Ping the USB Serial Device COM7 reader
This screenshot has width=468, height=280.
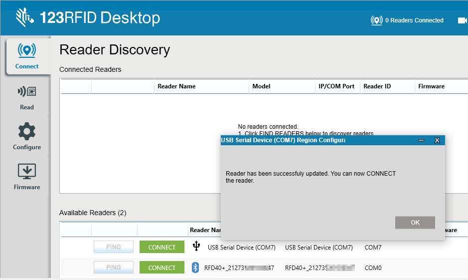click(x=114, y=247)
